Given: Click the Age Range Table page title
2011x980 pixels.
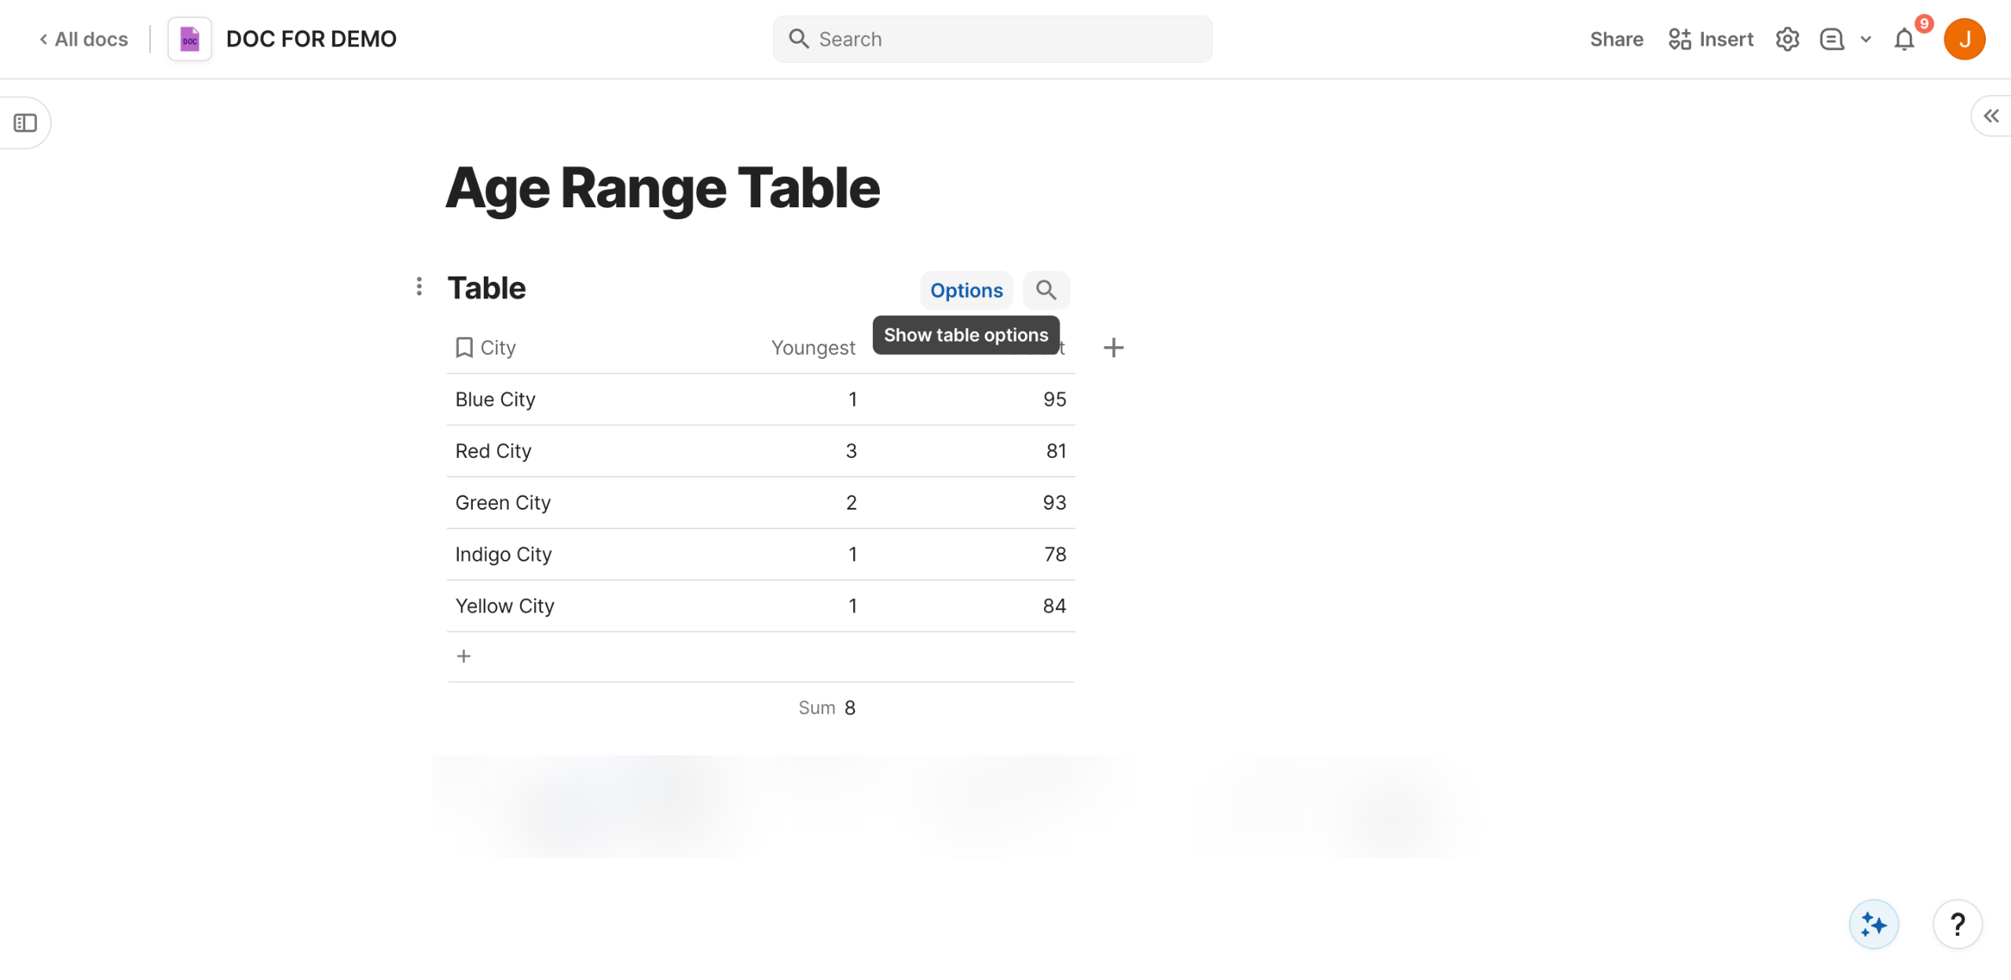Looking at the screenshot, I should tap(663, 188).
